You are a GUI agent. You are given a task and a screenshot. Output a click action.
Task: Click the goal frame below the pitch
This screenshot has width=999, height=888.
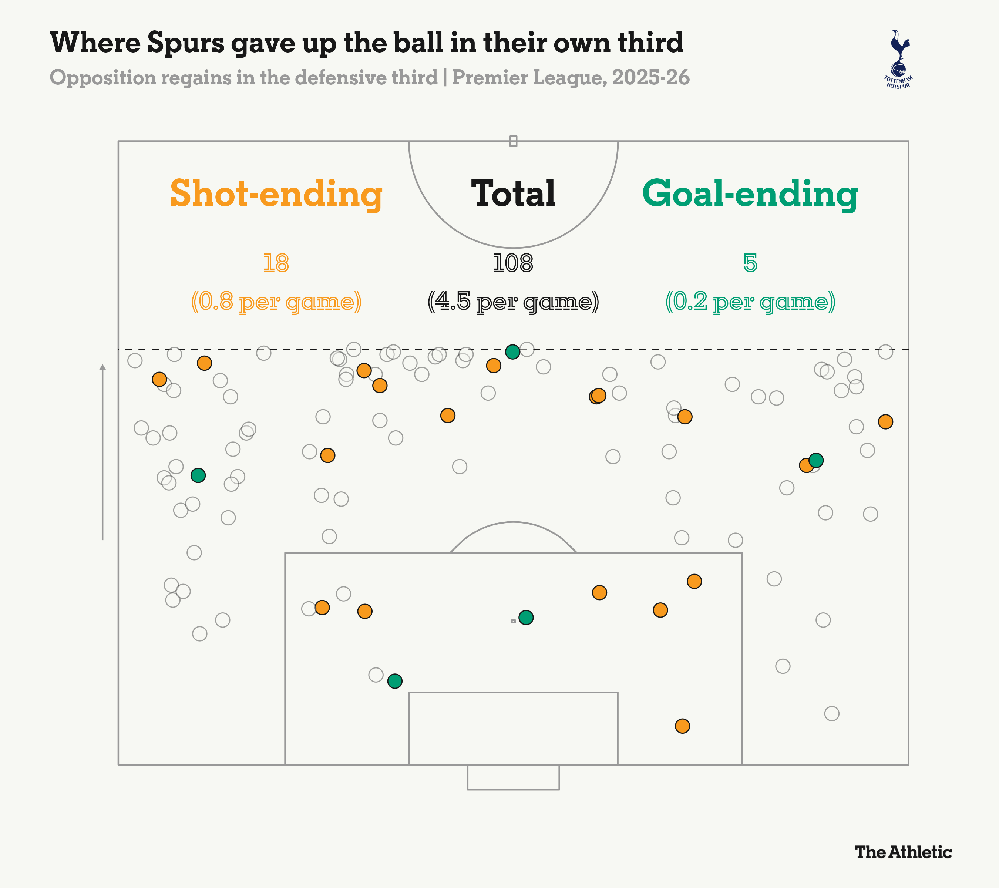tap(513, 777)
